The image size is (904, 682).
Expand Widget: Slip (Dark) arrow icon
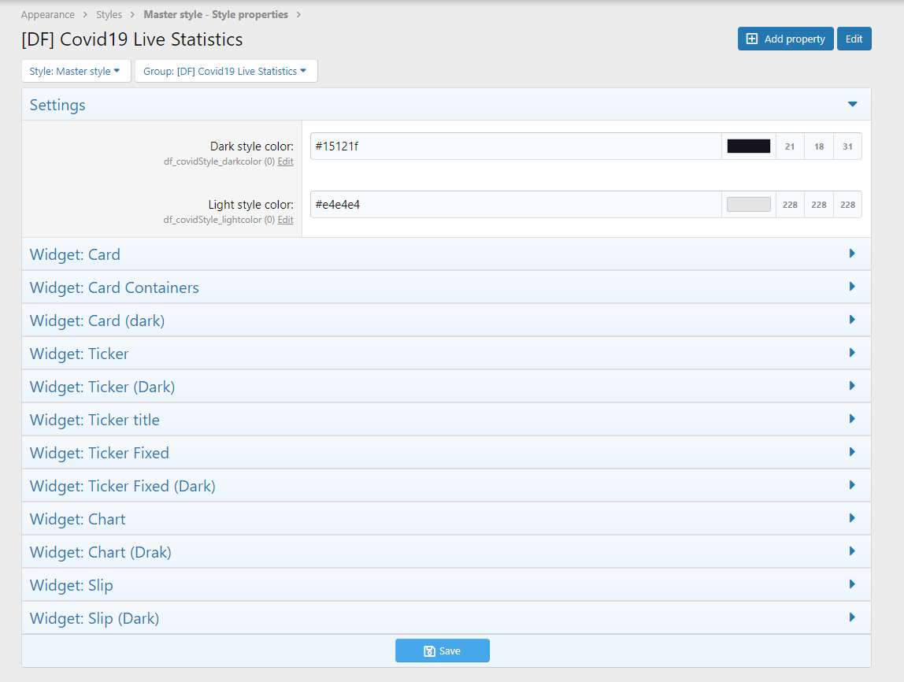[852, 617]
